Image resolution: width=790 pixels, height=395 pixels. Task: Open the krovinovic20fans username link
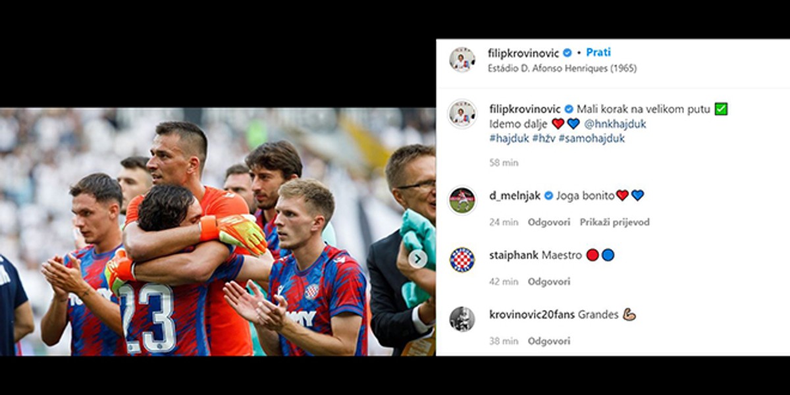[532, 315]
